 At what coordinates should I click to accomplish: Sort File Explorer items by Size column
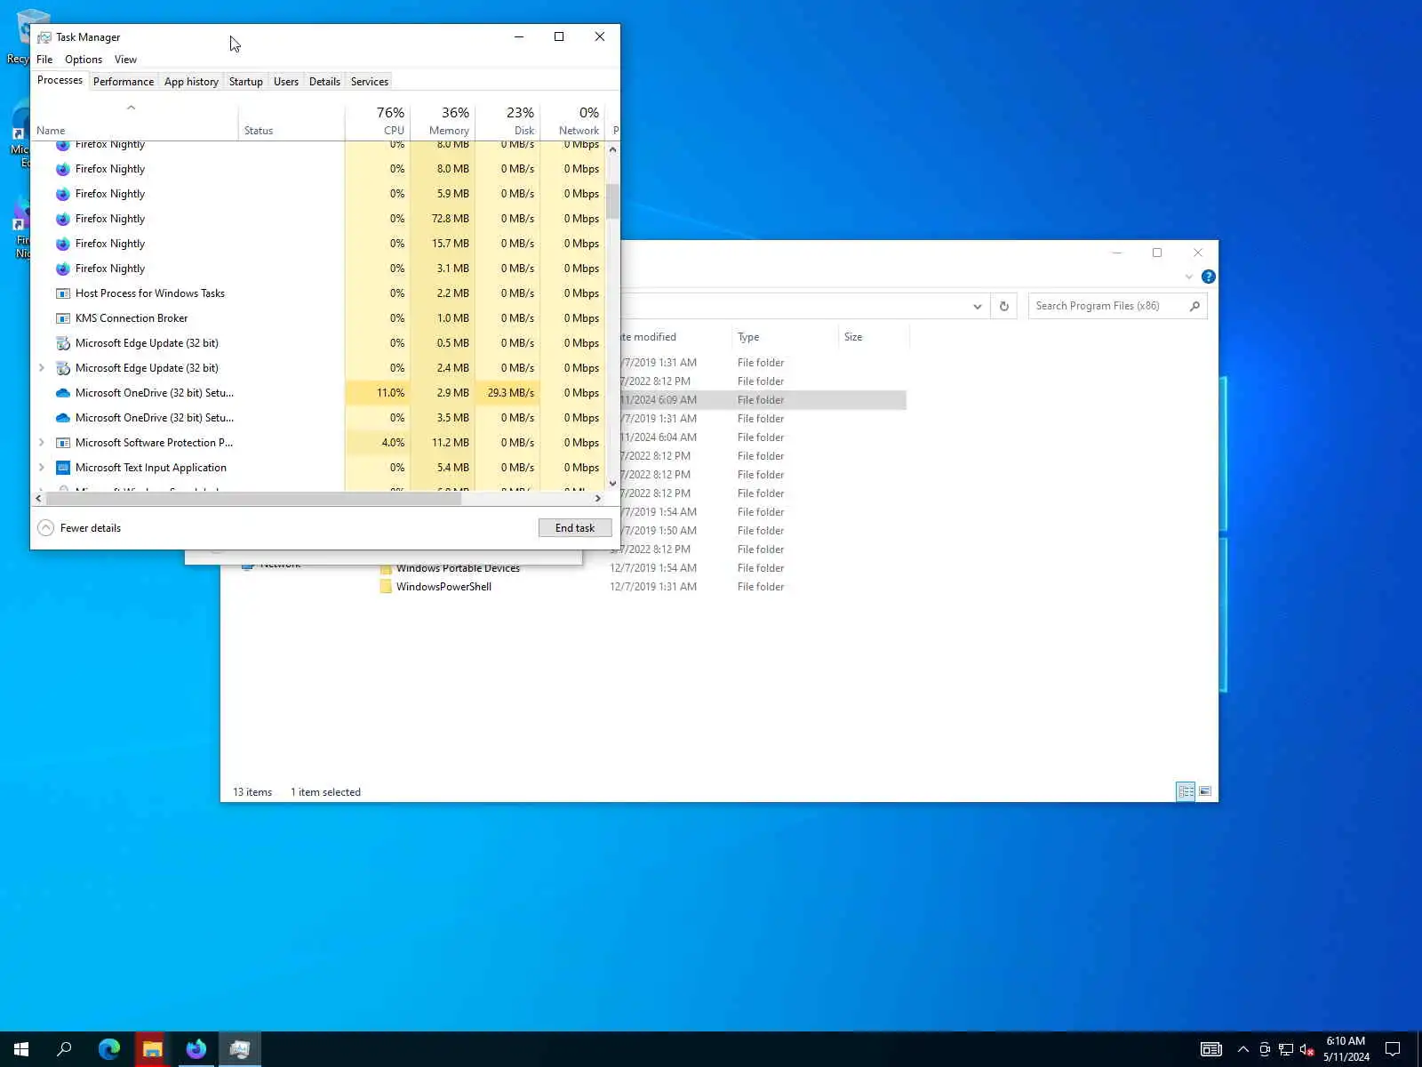pyautogui.click(x=874, y=337)
